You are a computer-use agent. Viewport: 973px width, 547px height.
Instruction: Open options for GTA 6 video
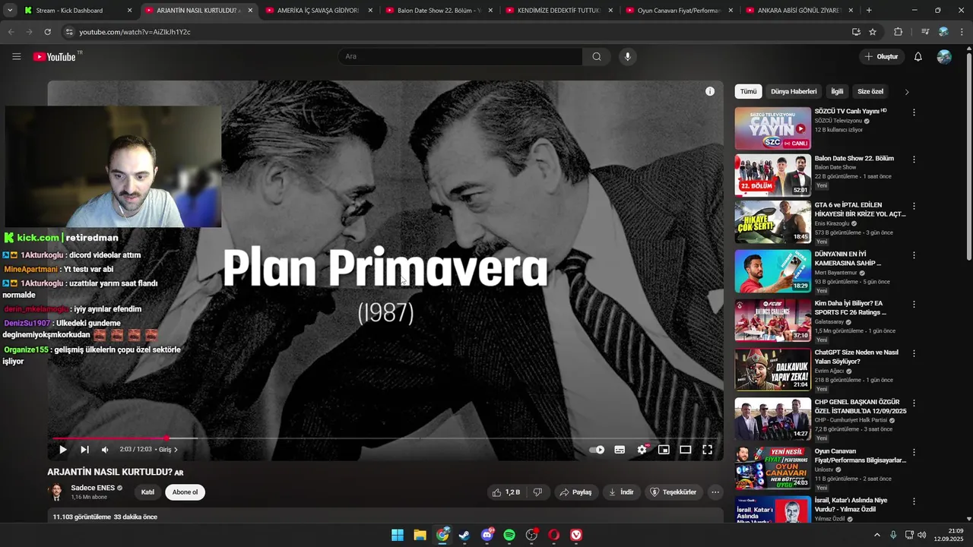coord(914,206)
